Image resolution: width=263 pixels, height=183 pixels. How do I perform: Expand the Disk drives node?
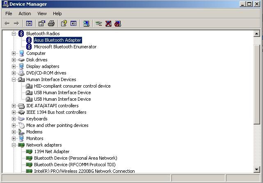pyautogui.click(x=14, y=60)
